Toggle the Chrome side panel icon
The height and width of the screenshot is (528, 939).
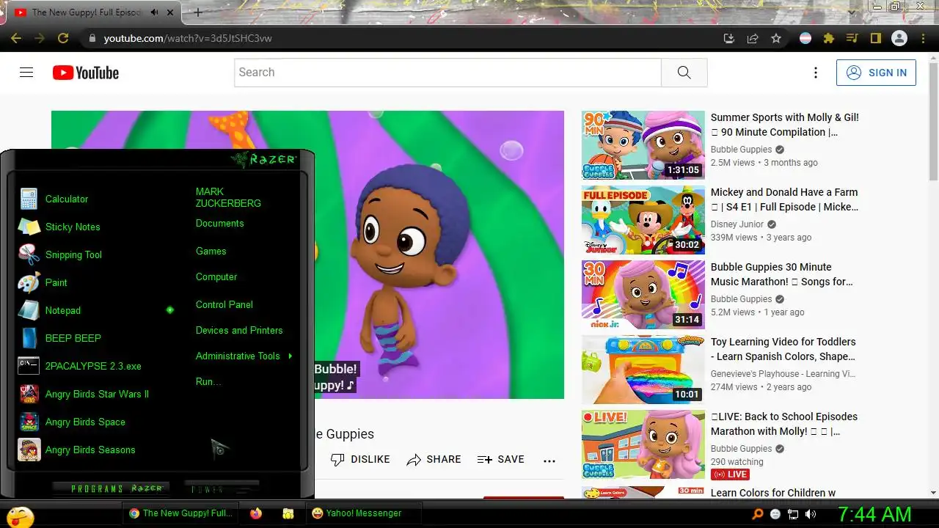pos(875,38)
